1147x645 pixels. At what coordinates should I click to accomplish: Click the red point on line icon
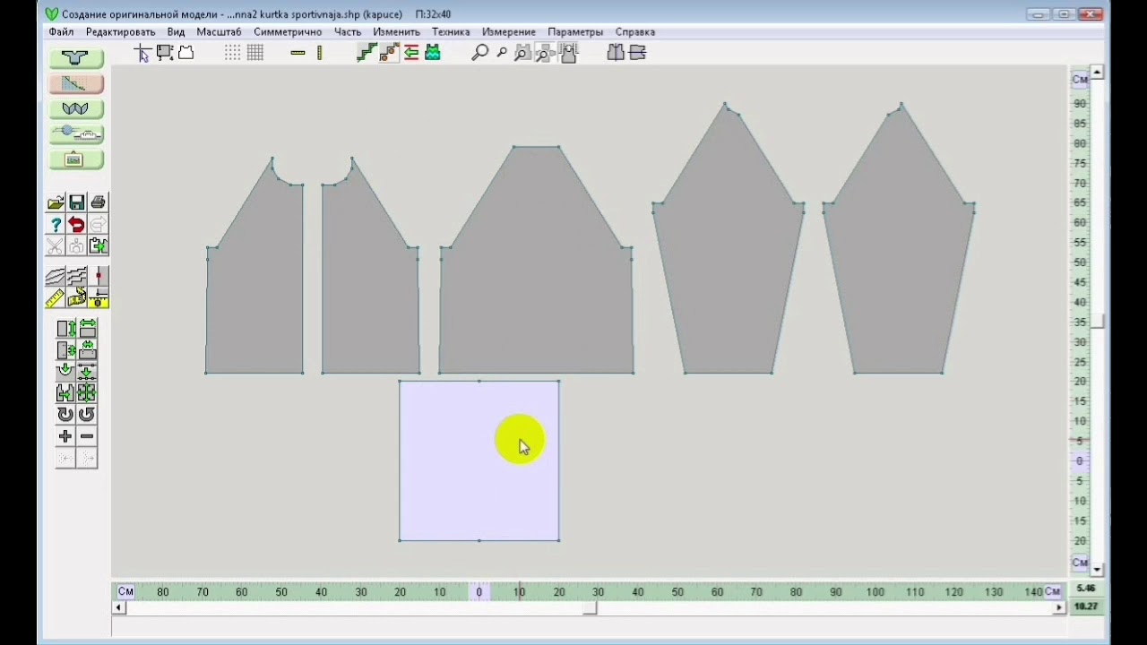pyautogui.click(x=99, y=277)
